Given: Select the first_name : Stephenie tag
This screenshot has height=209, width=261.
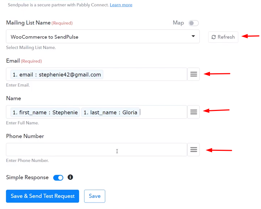Looking at the screenshot, I should [45, 112].
